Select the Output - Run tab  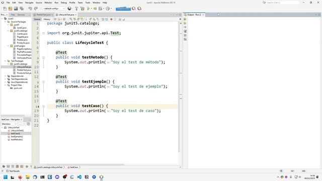pos(194,15)
